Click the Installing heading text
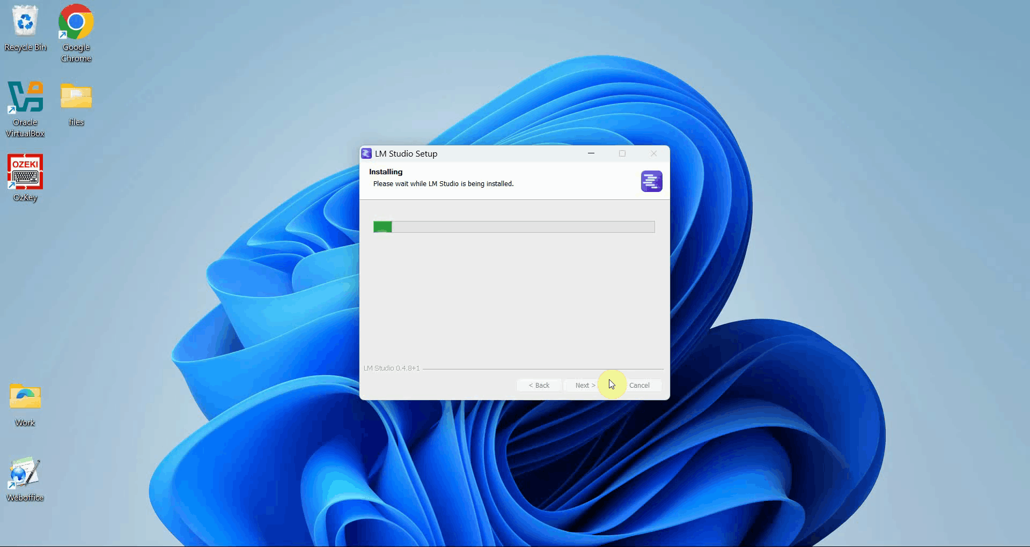Screen dimensions: 1030x547 coord(385,172)
